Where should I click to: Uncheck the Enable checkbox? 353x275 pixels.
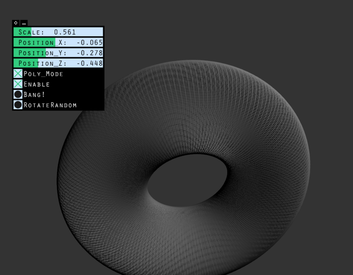[18, 84]
